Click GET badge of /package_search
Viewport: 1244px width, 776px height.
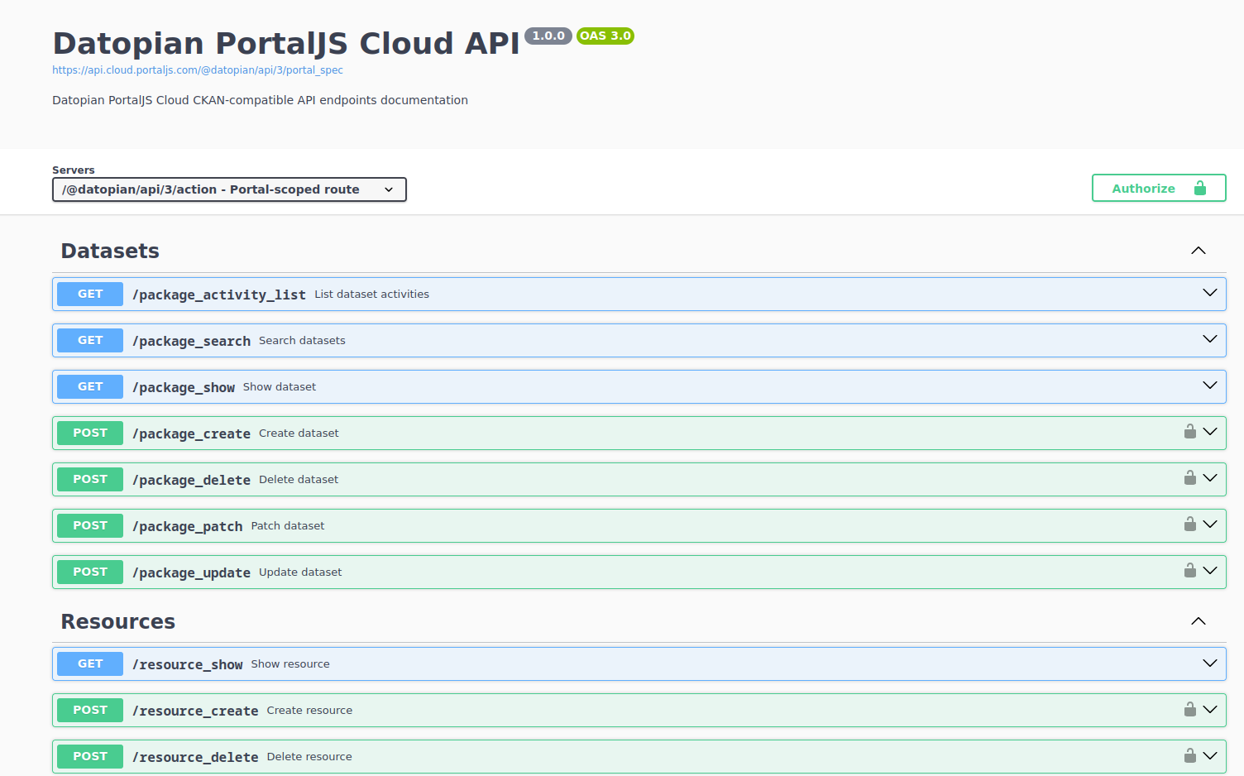[x=90, y=340]
